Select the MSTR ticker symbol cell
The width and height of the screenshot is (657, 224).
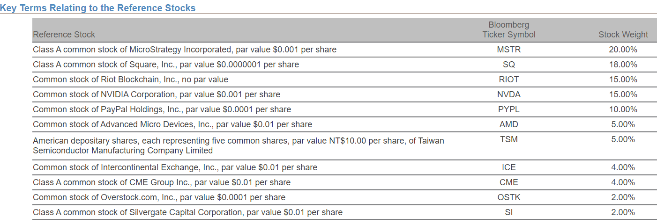pos(509,50)
